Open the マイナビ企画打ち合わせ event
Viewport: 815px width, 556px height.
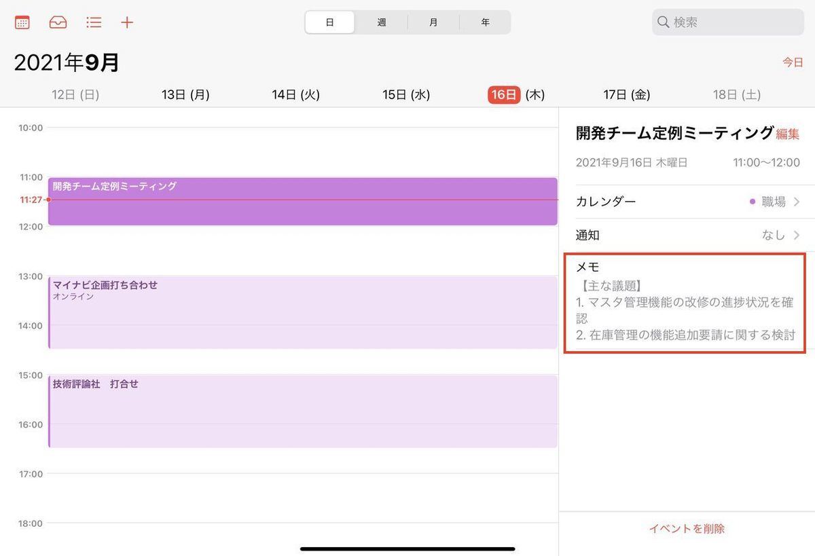(303, 312)
